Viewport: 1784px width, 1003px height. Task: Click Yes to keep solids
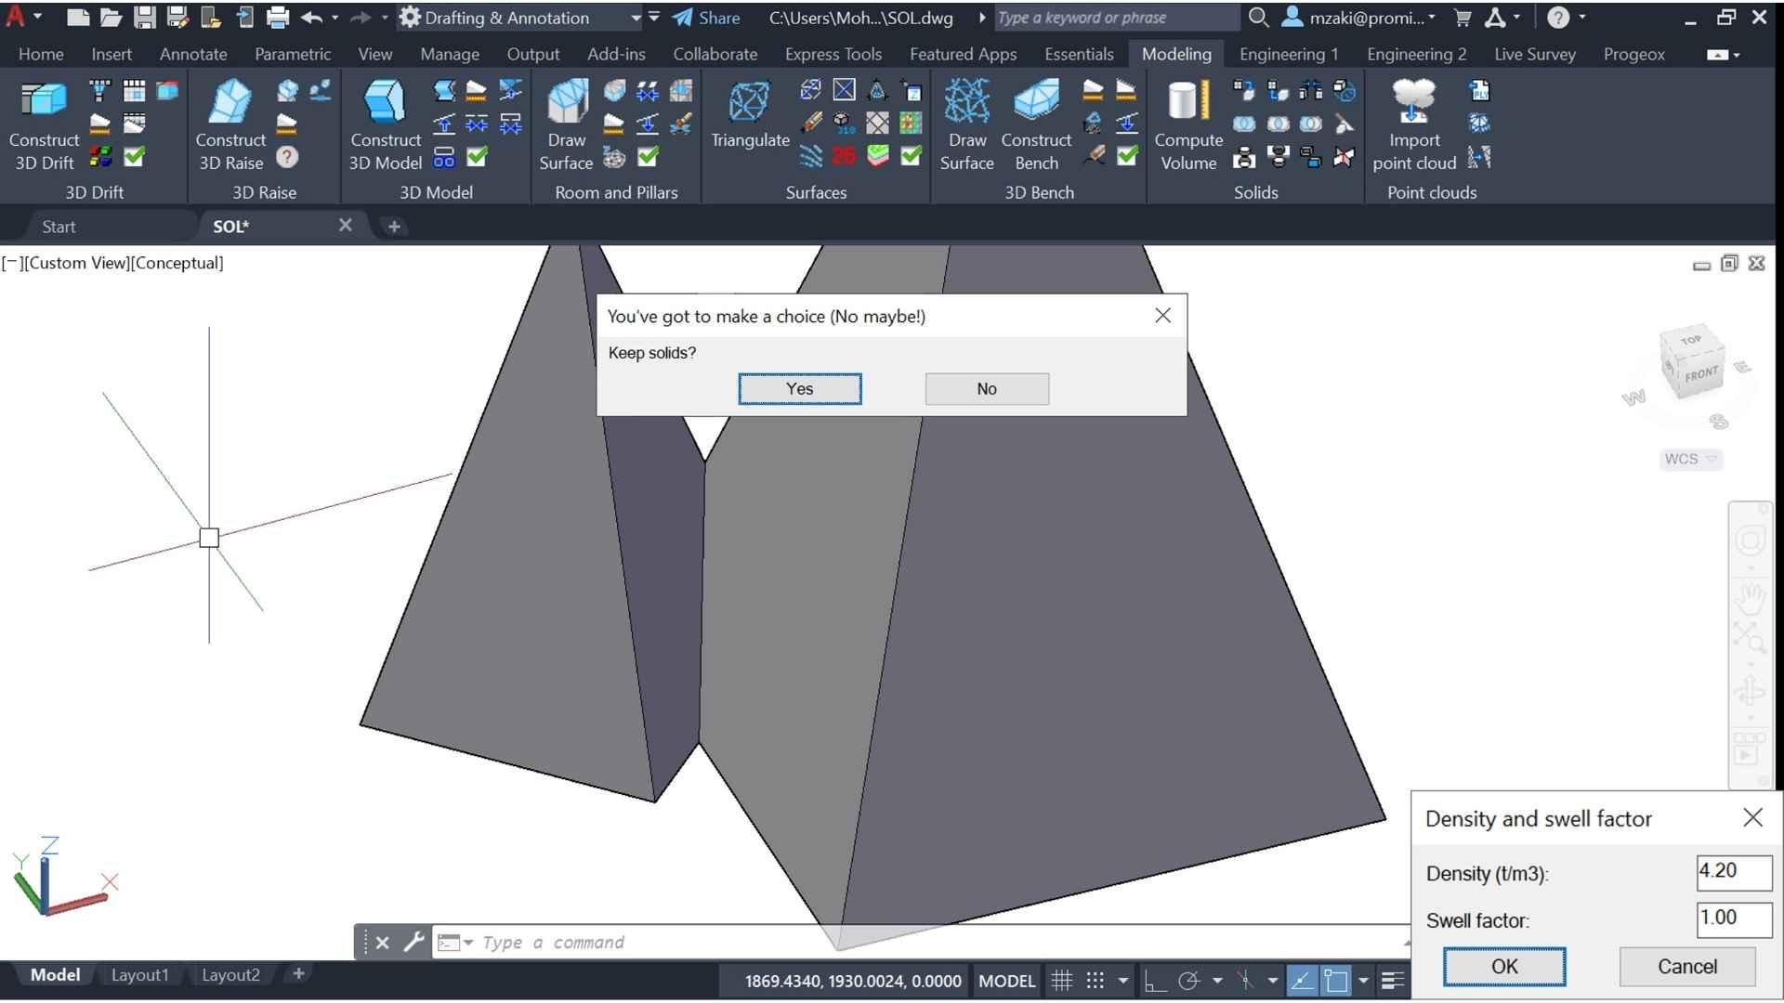click(799, 389)
